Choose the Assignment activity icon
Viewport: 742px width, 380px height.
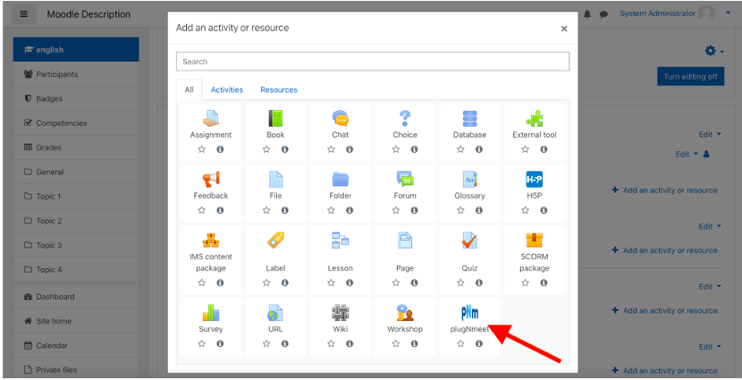click(211, 118)
